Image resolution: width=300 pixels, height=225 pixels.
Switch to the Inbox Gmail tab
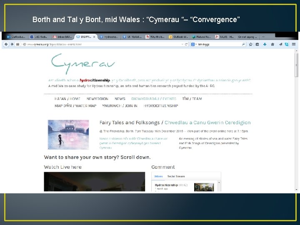pos(62,37)
